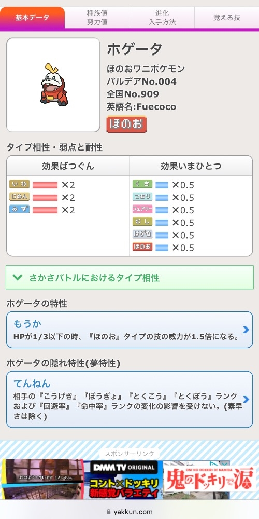
Task: Open the てんねん hidden ability chevron
Action: [x=246, y=399]
